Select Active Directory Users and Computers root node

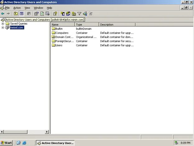(45, 20)
